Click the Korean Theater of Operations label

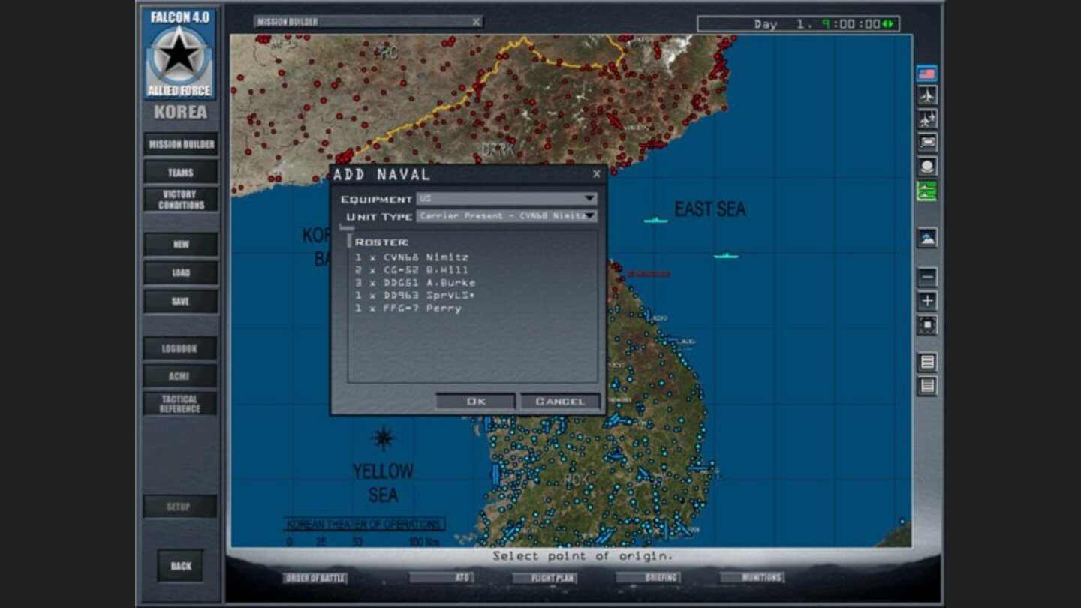[364, 525]
